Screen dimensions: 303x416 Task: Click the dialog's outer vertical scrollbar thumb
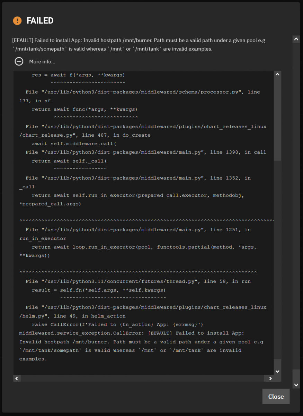pos(296,375)
